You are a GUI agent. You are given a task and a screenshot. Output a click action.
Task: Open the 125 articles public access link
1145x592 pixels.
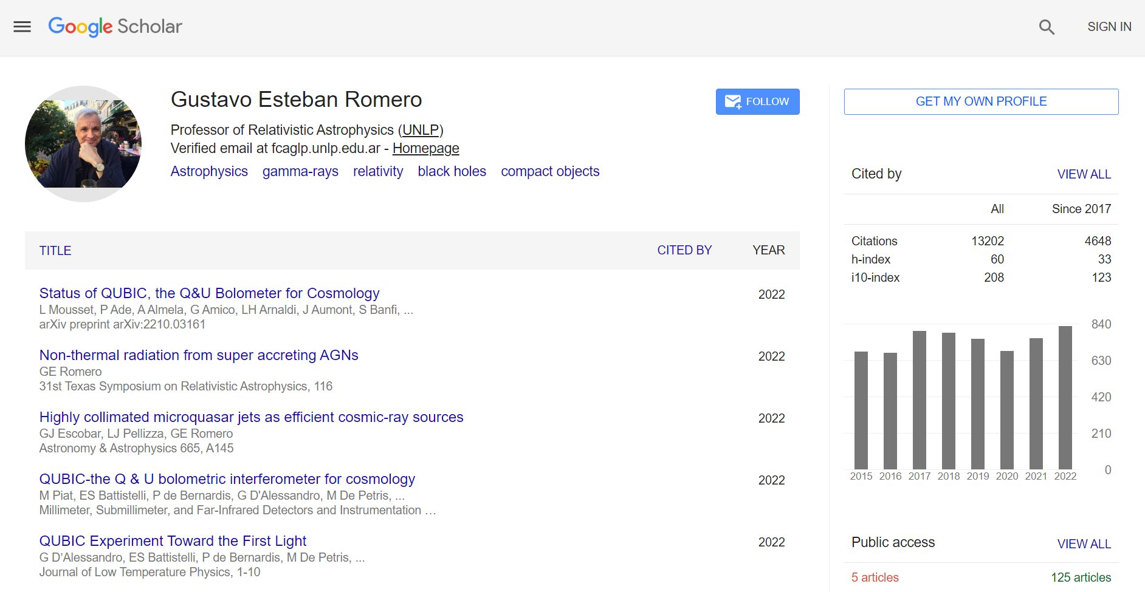tap(1081, 577)
